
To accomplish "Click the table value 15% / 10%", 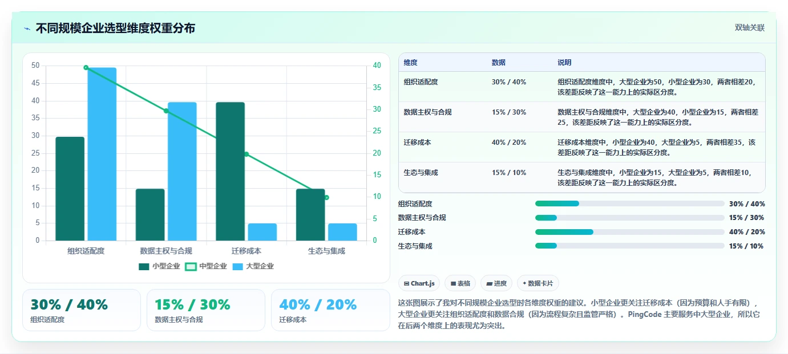I will (509, 173).
